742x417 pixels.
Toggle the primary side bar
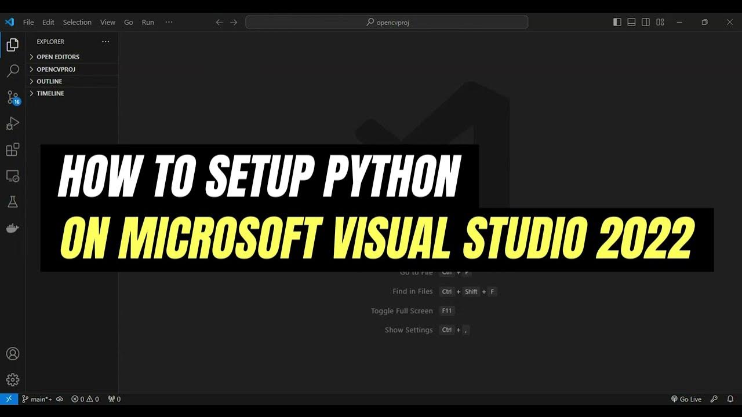[x=617, y=22]
